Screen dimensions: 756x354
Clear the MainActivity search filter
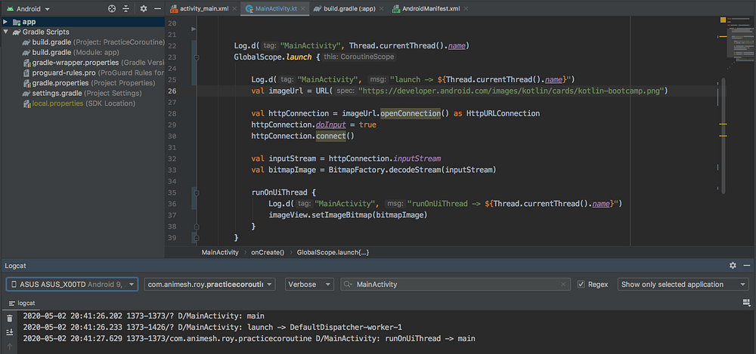563,285
